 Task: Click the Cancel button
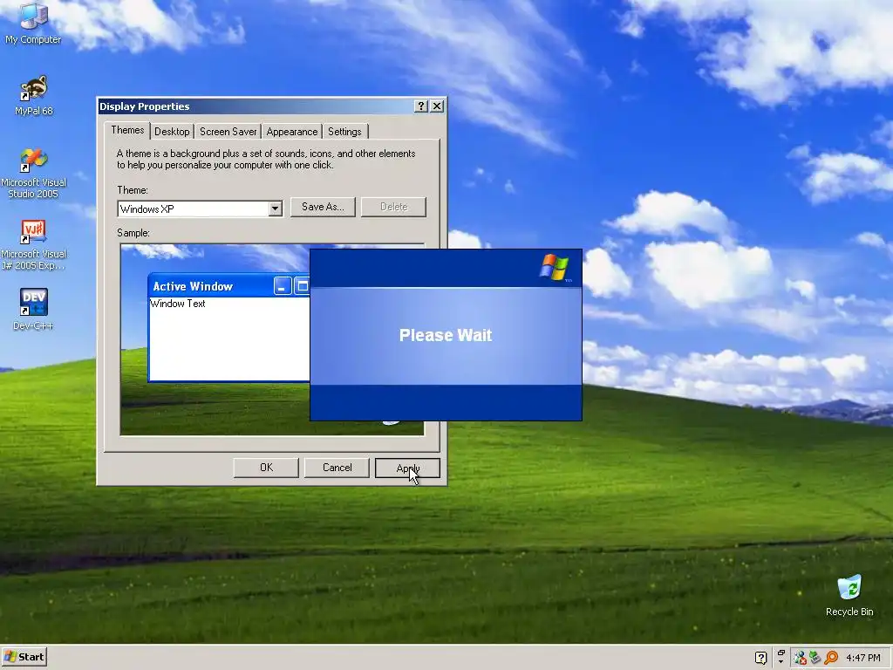pyautogui.click(x=337, y=468)
